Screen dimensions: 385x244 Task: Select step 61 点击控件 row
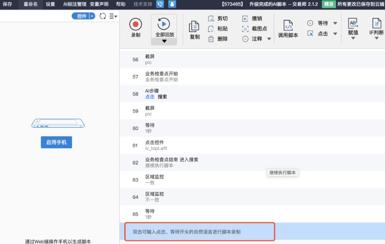(252, 146)
